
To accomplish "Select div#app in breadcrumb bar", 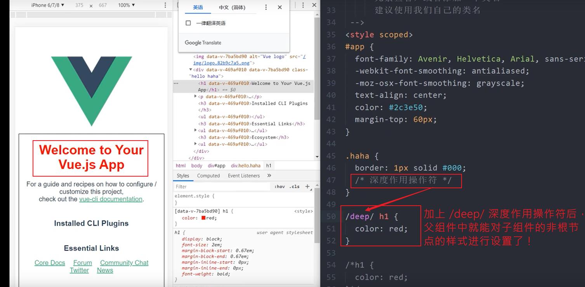I will pyautogui.click(x=217, y=165).
